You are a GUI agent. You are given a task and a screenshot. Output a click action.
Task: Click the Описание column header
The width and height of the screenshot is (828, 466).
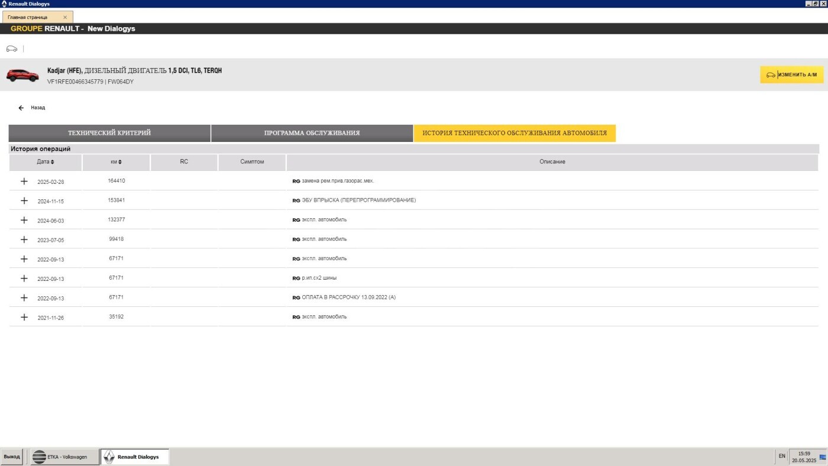552,162
